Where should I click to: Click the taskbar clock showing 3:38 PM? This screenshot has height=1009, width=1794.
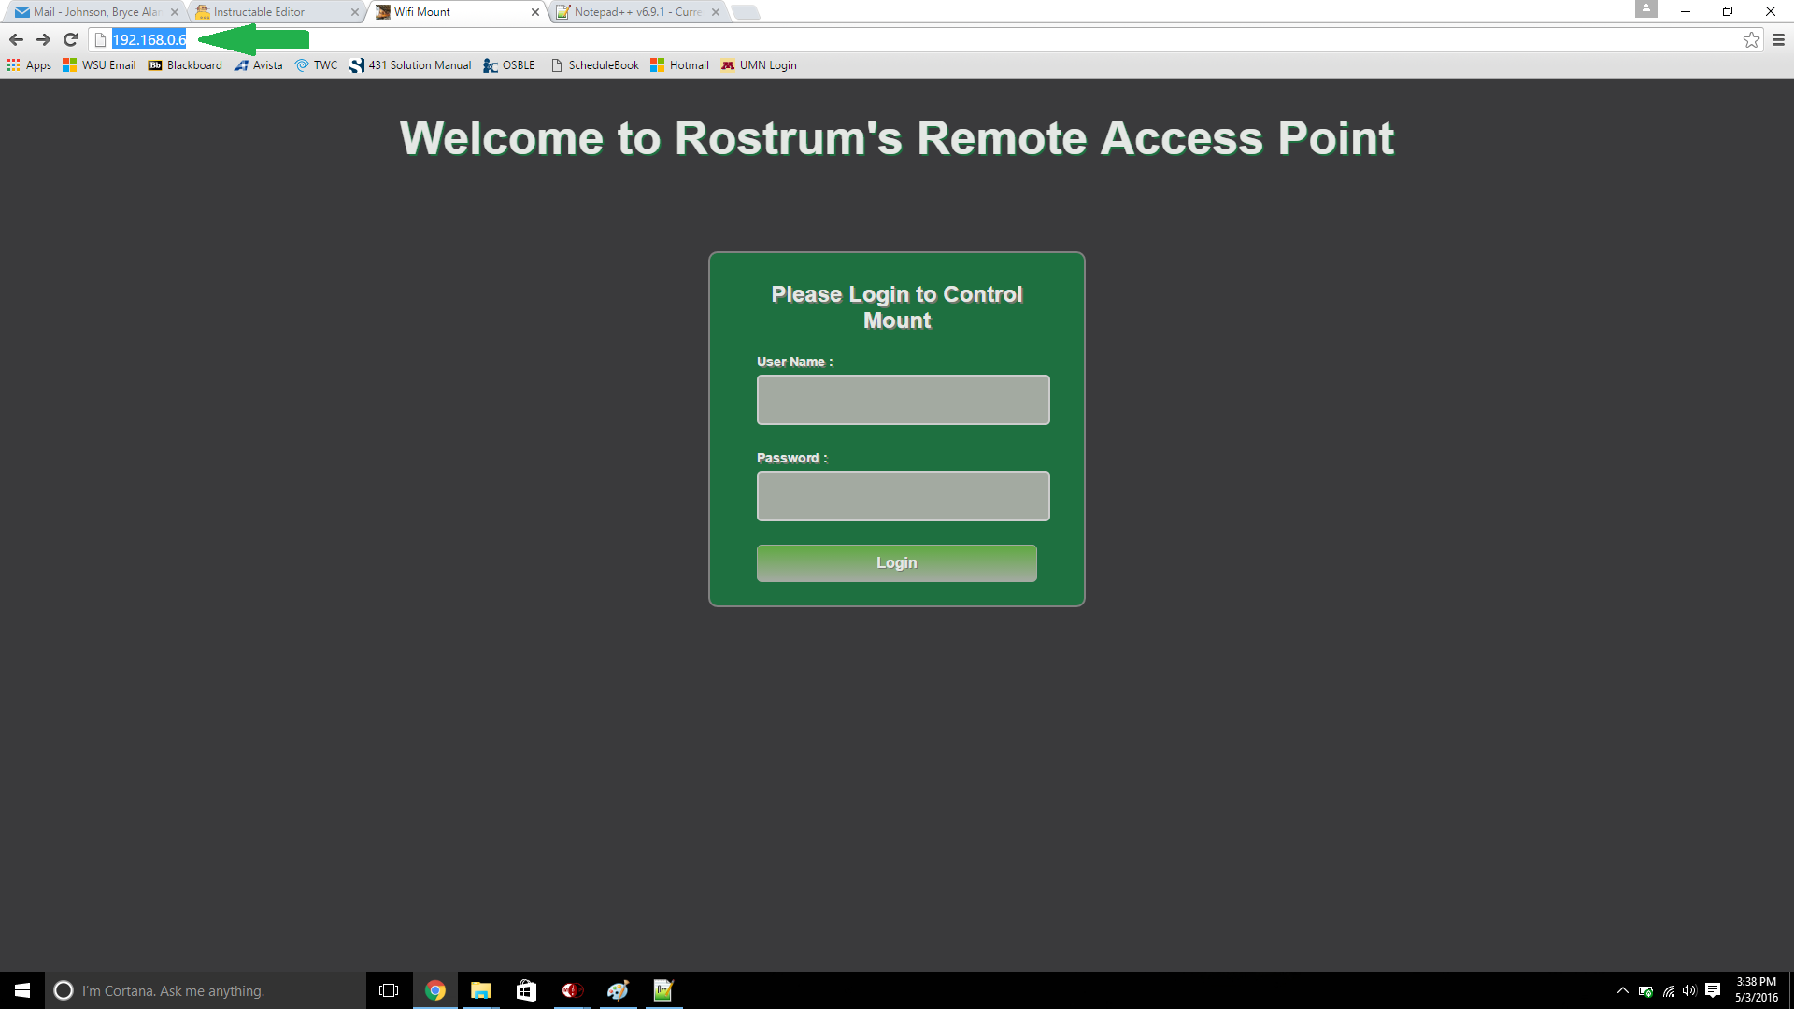coord(1757,990)
